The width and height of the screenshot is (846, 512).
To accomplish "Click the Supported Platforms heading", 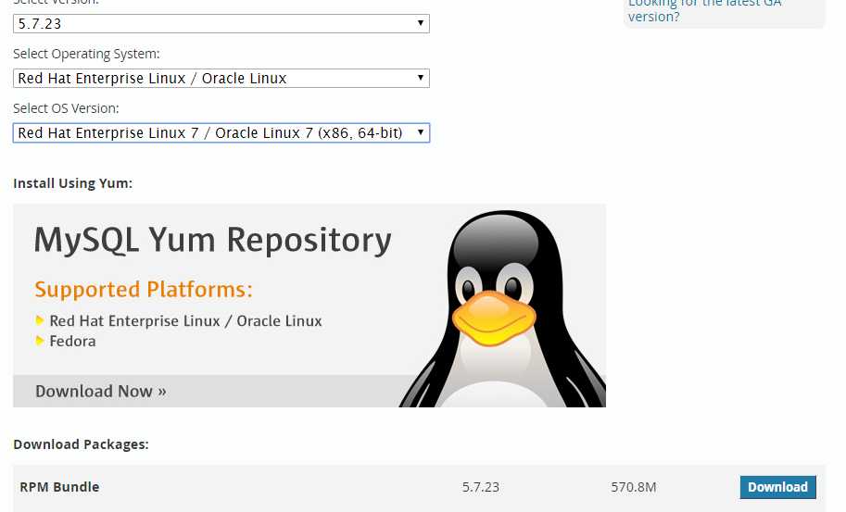I will (x=144, y=290).
